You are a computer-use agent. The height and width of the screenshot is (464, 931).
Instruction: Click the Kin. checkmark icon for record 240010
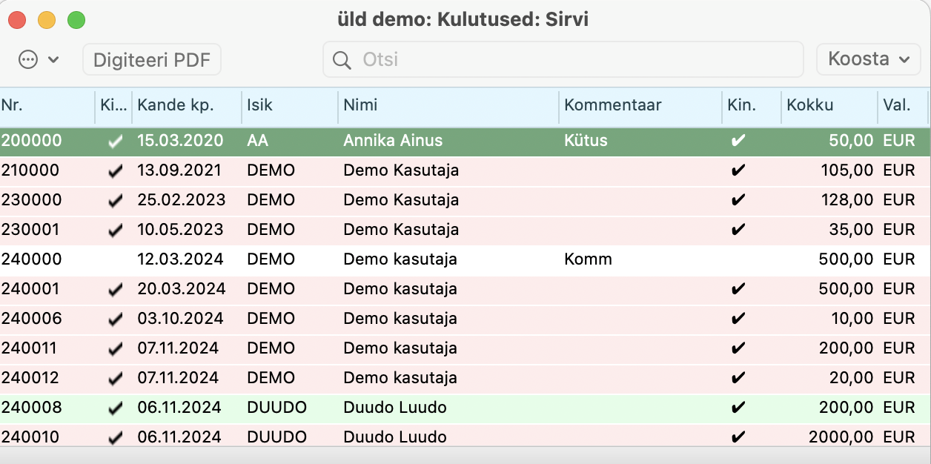(738, 437)
